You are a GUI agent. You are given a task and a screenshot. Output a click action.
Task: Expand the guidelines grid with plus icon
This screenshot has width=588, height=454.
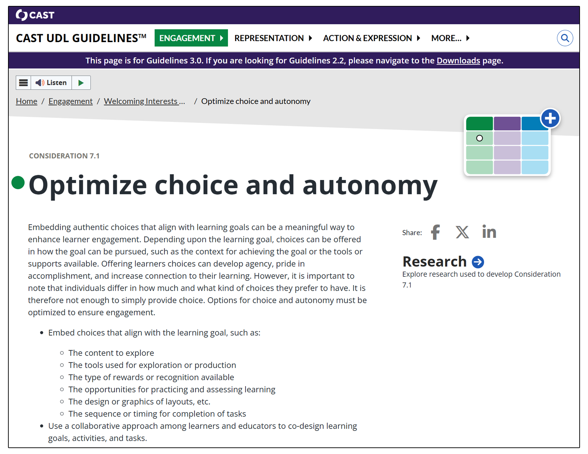click(550, 118)
